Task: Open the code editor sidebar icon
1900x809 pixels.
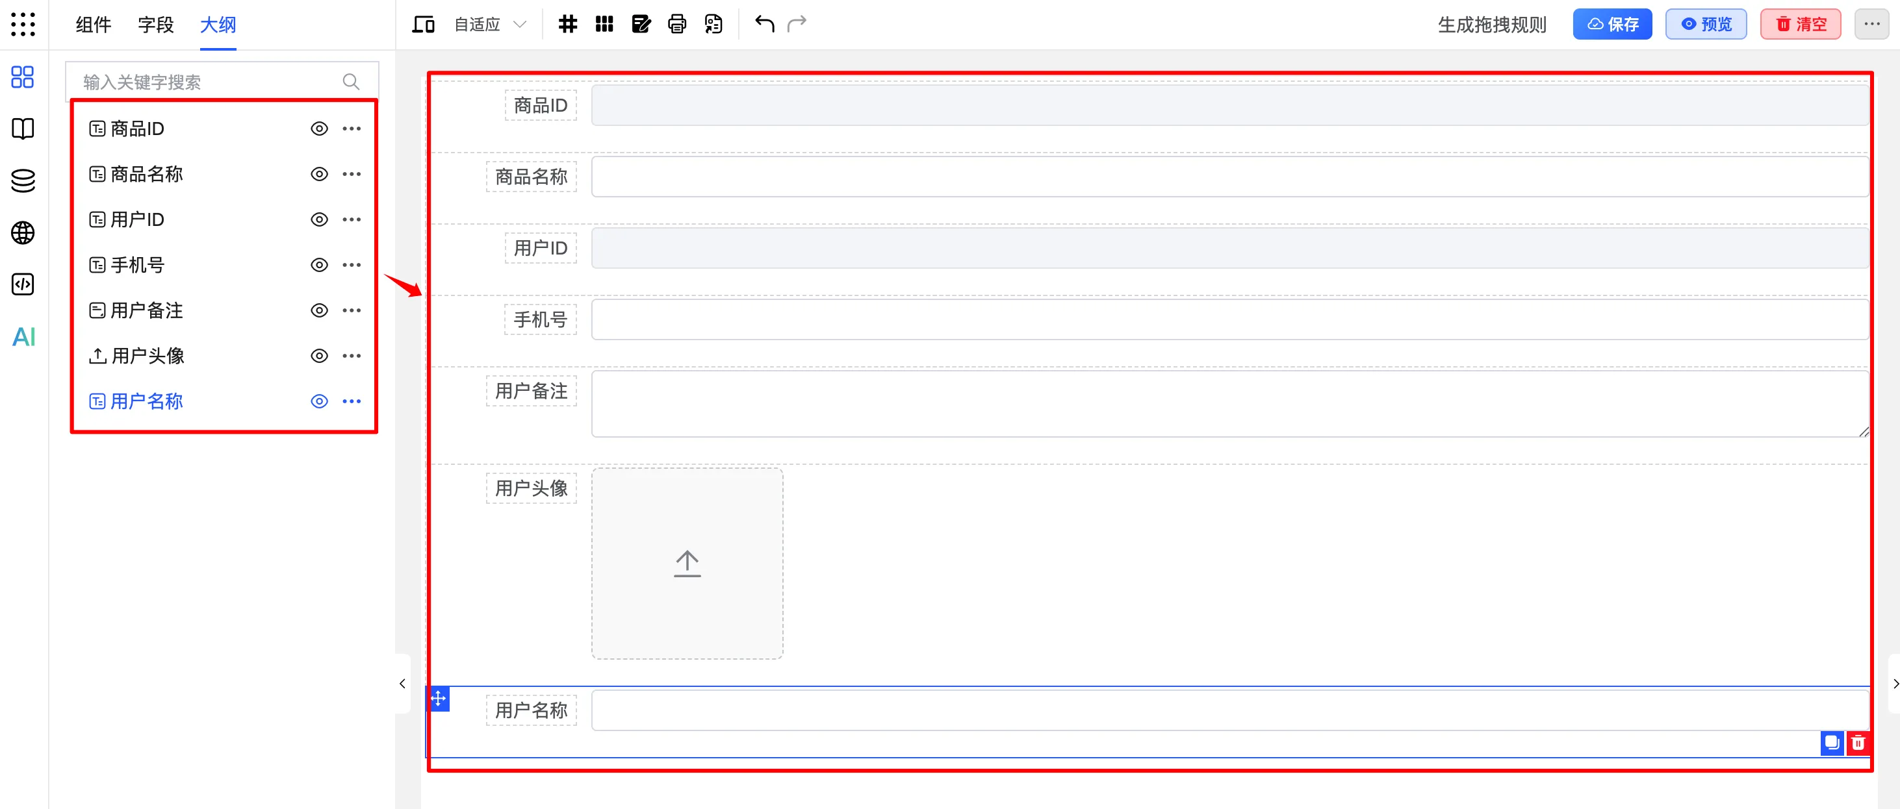Action: (23, 284)
